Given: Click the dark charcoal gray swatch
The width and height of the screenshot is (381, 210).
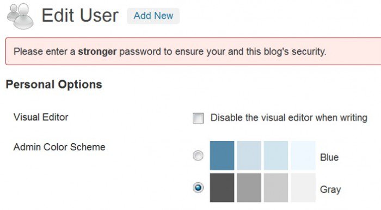Looking at the screenshot, I should click(222, 187).
